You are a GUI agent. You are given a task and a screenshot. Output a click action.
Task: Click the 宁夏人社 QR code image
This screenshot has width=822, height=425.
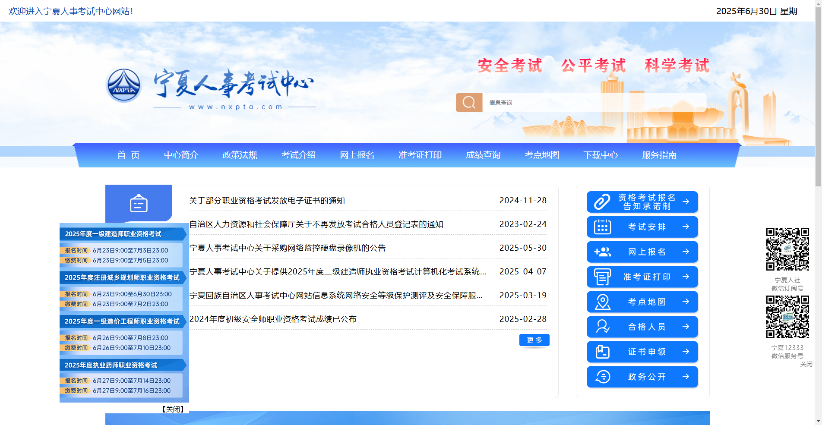(787, 249)
